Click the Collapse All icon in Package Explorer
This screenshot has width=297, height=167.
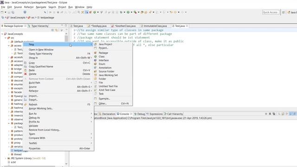[52, 30]
